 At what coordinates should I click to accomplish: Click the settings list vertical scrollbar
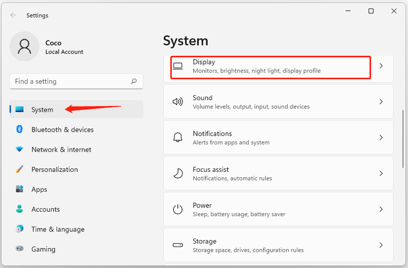[x=403, y=139]
